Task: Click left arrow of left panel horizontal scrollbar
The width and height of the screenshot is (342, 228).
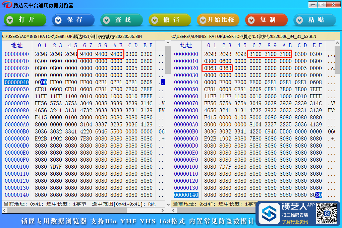Action: (x=4, y=210)
